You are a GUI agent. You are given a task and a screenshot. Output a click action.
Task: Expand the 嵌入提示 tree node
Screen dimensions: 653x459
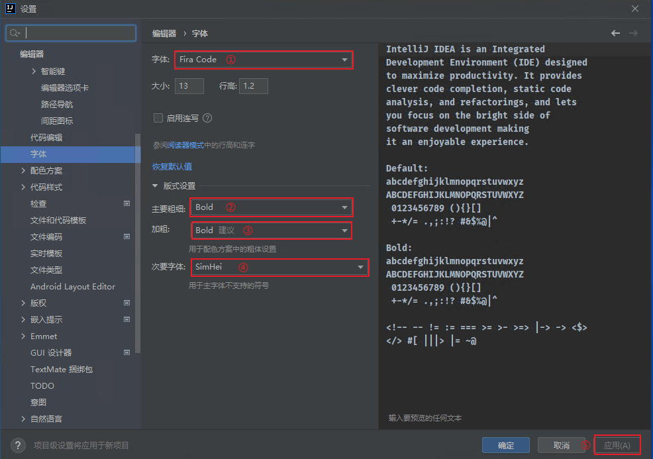(x=23, y=319)
